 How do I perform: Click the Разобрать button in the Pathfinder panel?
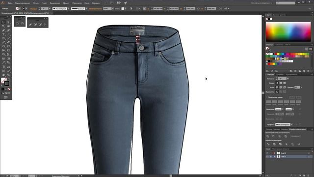295,137
